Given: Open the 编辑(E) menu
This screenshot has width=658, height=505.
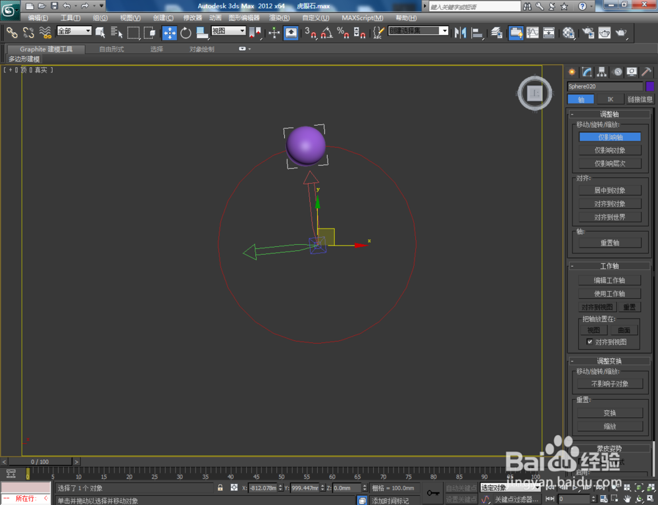Looking at the screenshot, I should [38, 18].
